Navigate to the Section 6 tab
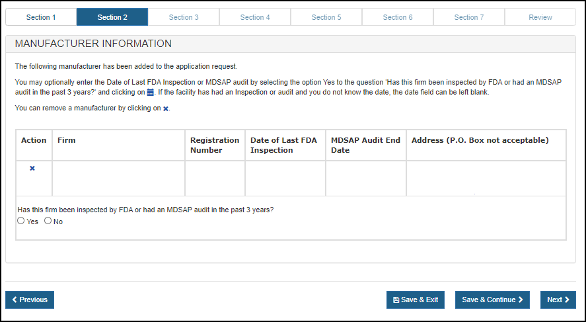 [x=398, y=17]
